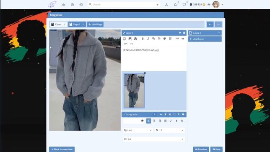270x152 pixels.
Task: Click the magazine cover image canvas
Action: [85, 80]
